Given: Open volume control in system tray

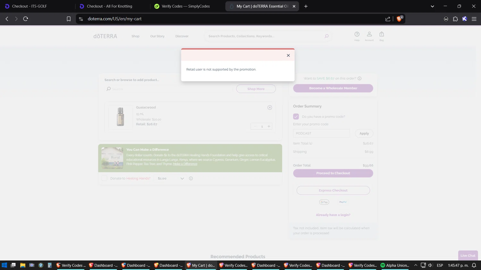Looking at the screenshot, I should (x=430, y=265).
